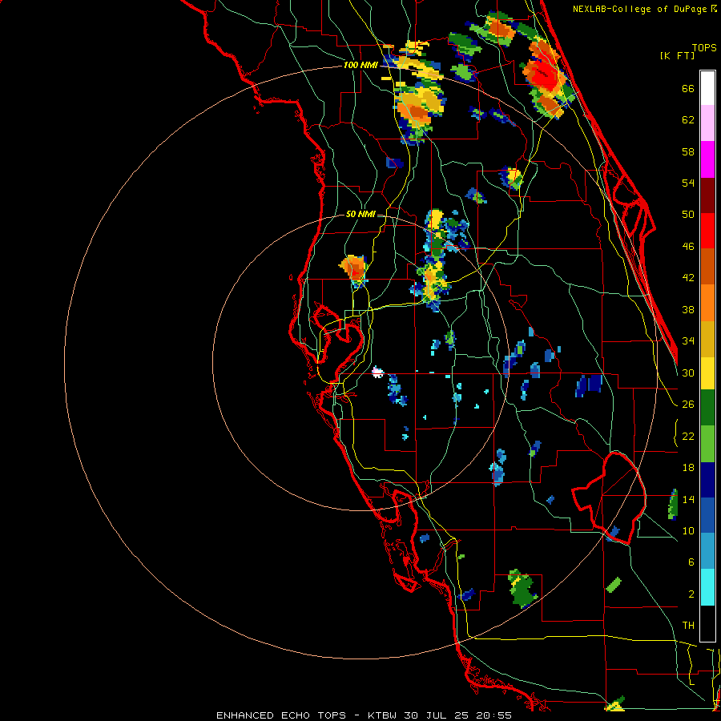Click the "30" legend value
This screenshot has width=721, height=721.
(688, 373)
